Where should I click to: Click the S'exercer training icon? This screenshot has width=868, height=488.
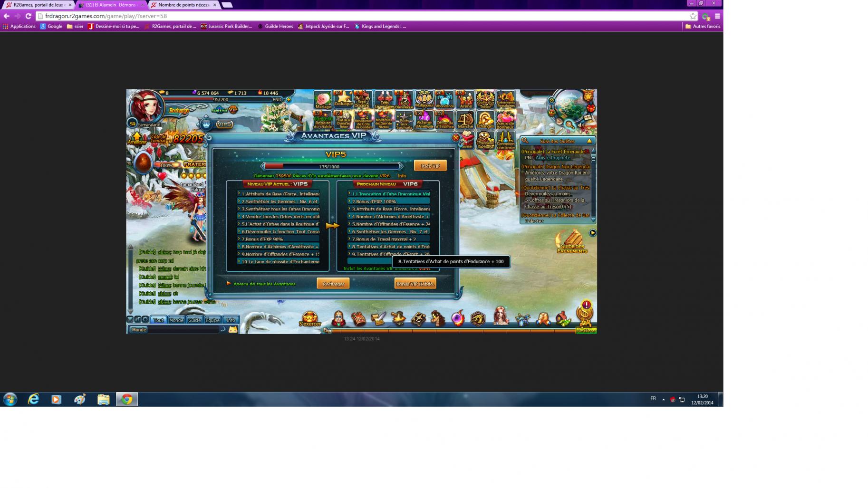tap(310, 319)
